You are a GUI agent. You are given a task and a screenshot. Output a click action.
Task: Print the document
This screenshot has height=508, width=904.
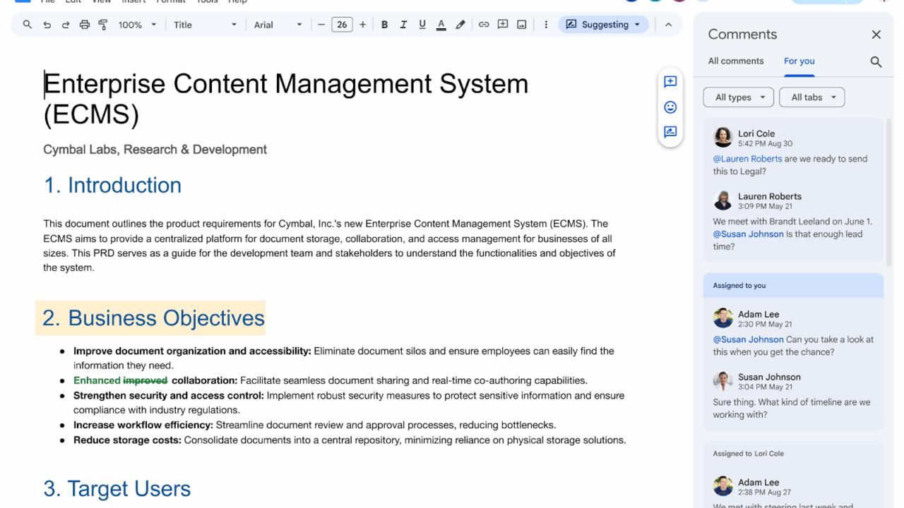pos(85,25)
